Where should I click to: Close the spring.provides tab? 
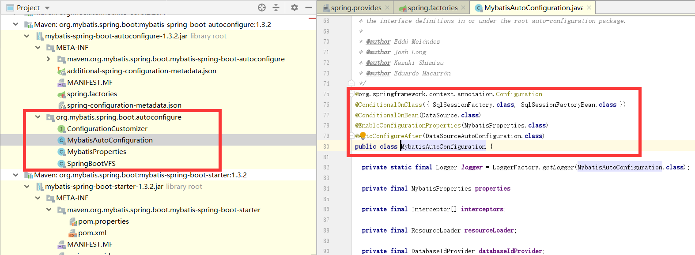point(387,7)
